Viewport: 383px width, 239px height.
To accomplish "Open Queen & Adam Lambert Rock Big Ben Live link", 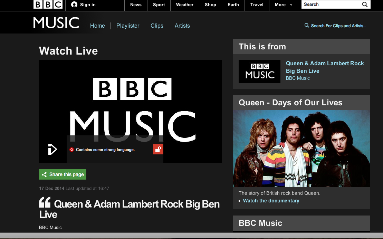I will click(325, 67).
